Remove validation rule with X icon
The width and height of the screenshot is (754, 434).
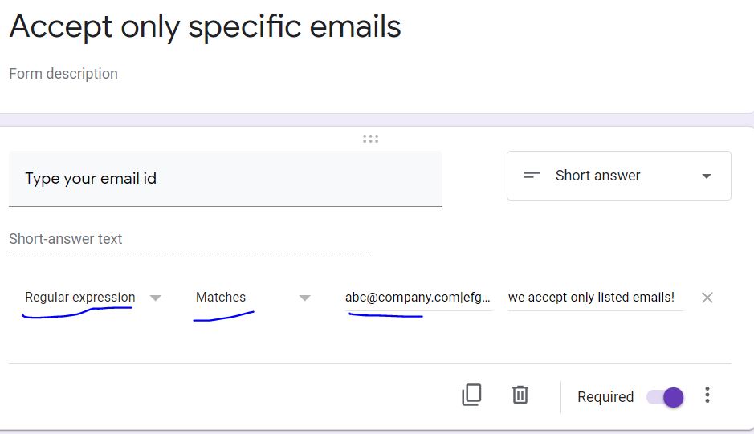point(707,298)
